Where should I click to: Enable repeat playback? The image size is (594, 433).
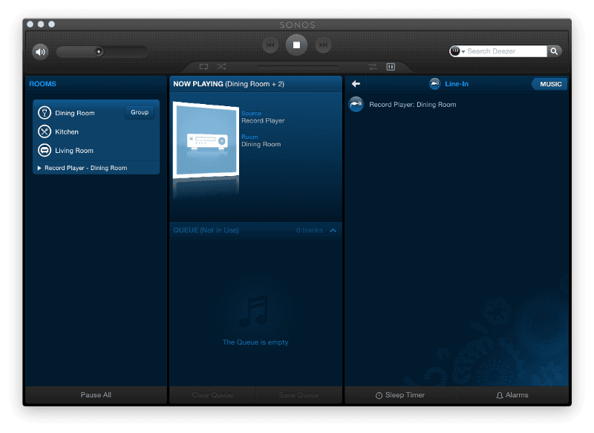click(203, 66)
